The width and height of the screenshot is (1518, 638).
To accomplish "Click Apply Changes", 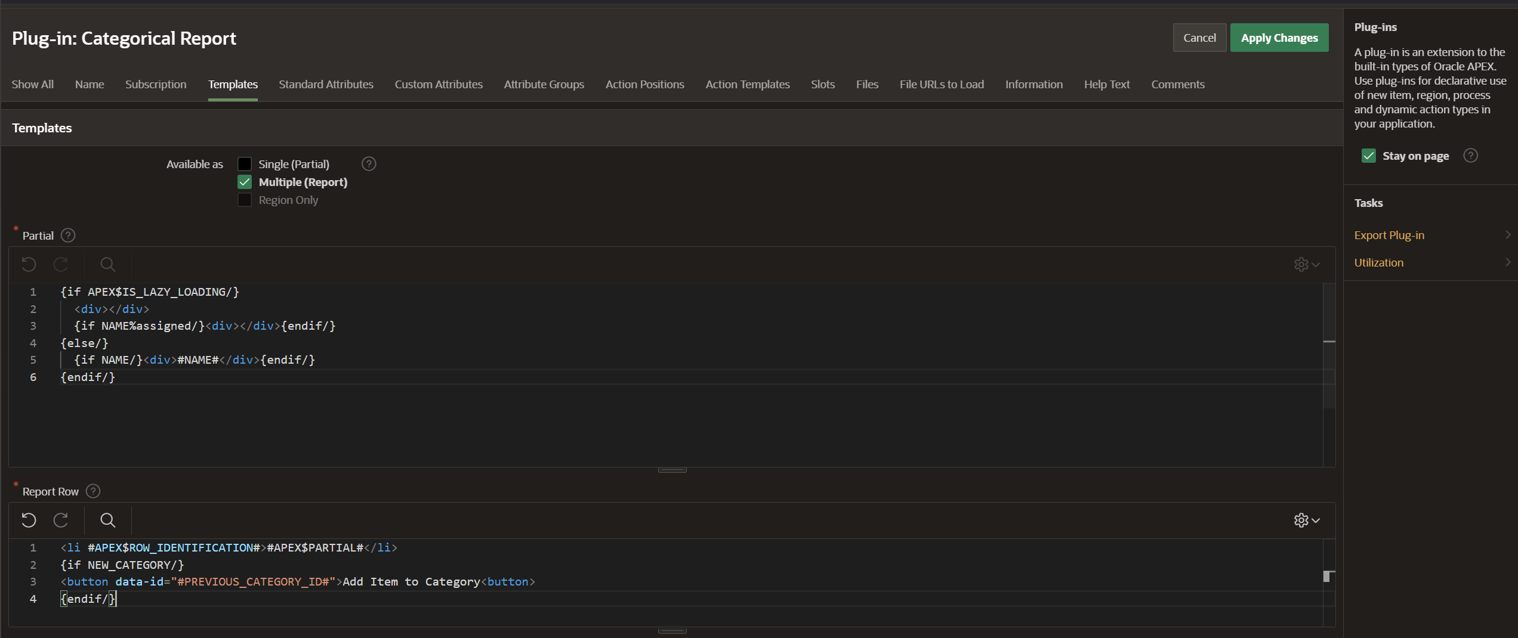I will 1279,38.
